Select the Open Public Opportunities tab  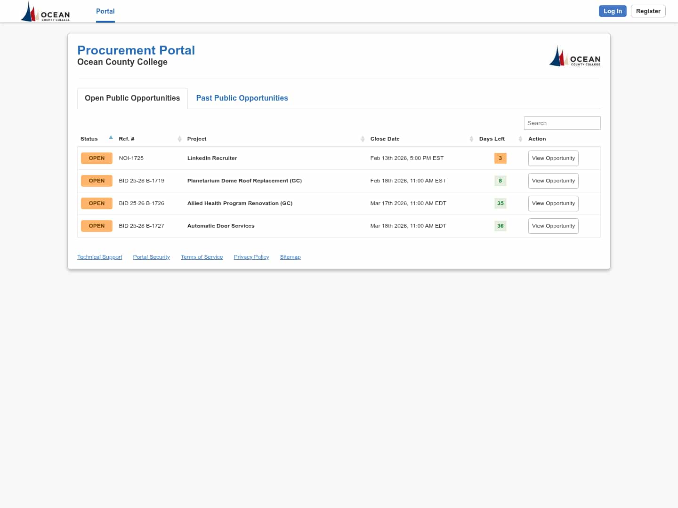click(x=132, y=98)
